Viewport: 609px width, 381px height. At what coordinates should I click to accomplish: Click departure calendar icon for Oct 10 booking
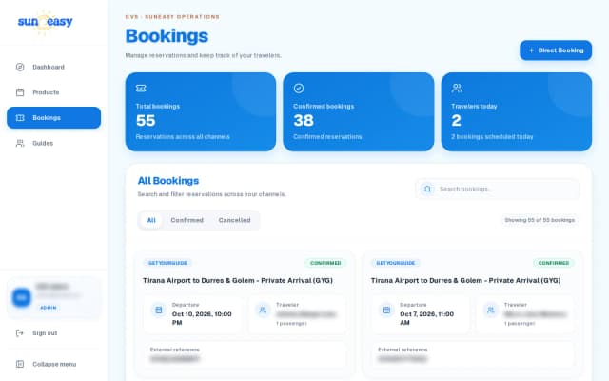coord(159,310)
